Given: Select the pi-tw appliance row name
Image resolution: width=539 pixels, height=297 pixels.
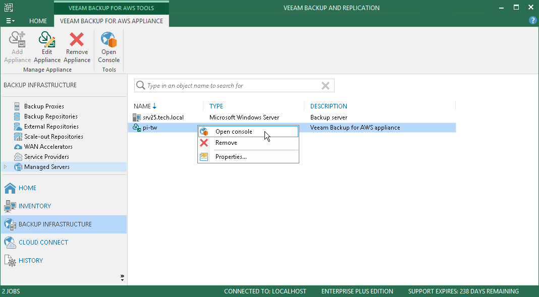Looking at the screenshot, I should click(150, 128).
